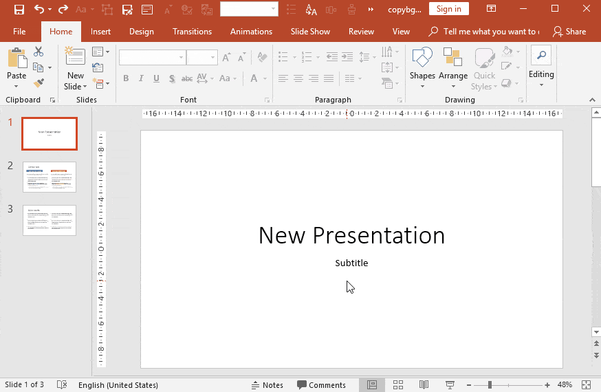The width and height of the screenshot is (601, 392).
Task: Click Fit slide to window icon
Action: [586, 384]
